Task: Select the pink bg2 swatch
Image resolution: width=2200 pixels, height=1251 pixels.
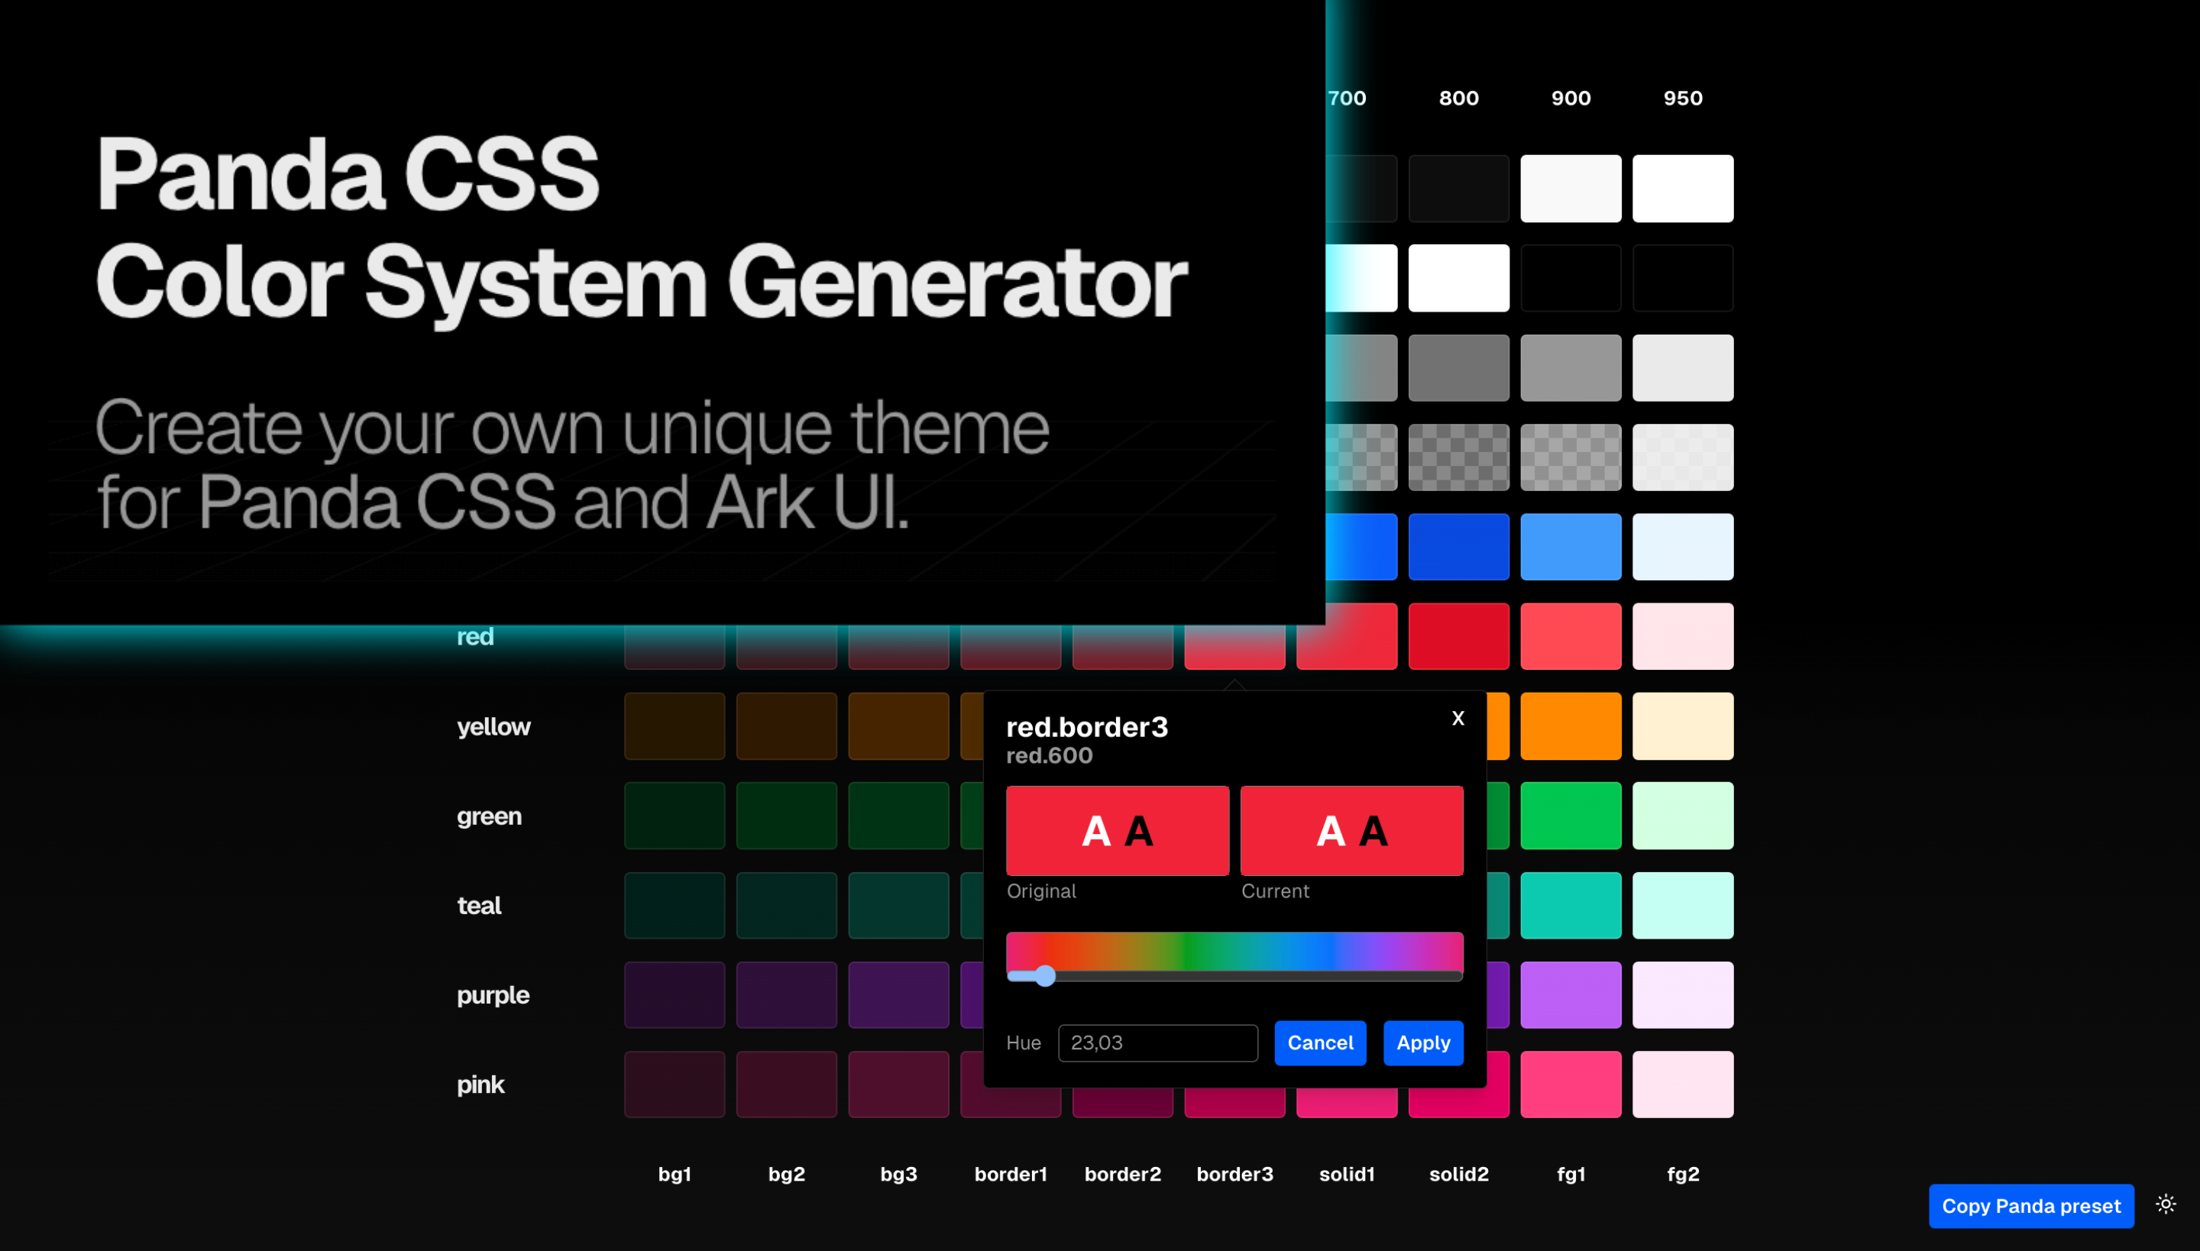Action: [786, 1085]
